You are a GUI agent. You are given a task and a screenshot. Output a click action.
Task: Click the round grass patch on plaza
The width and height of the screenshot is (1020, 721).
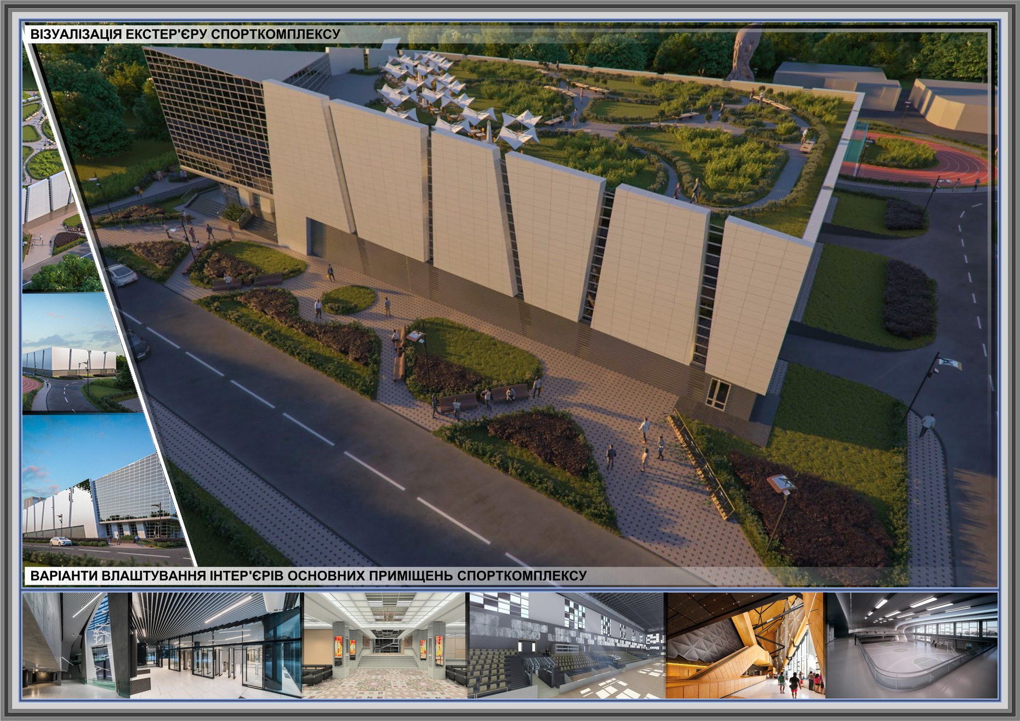pyautogui.click(x=348, y=300)
